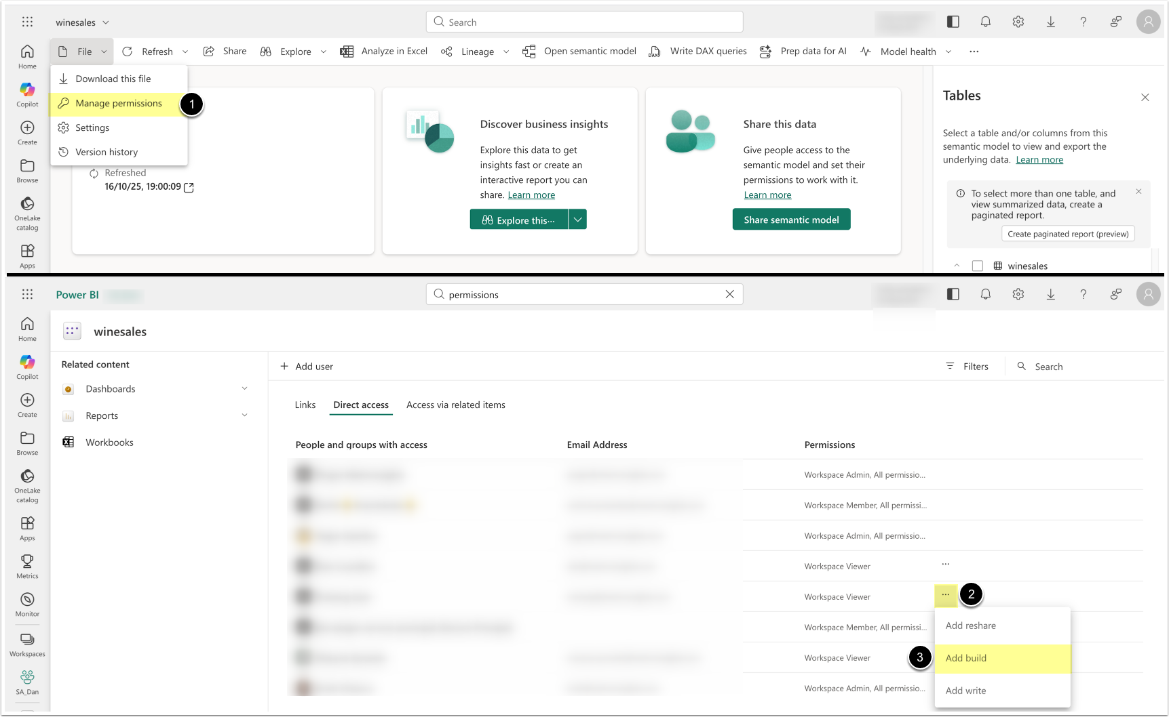Open the refresh details icon beside the timestamp
This screenshot has width=1169, height=717.
[189, 188]
